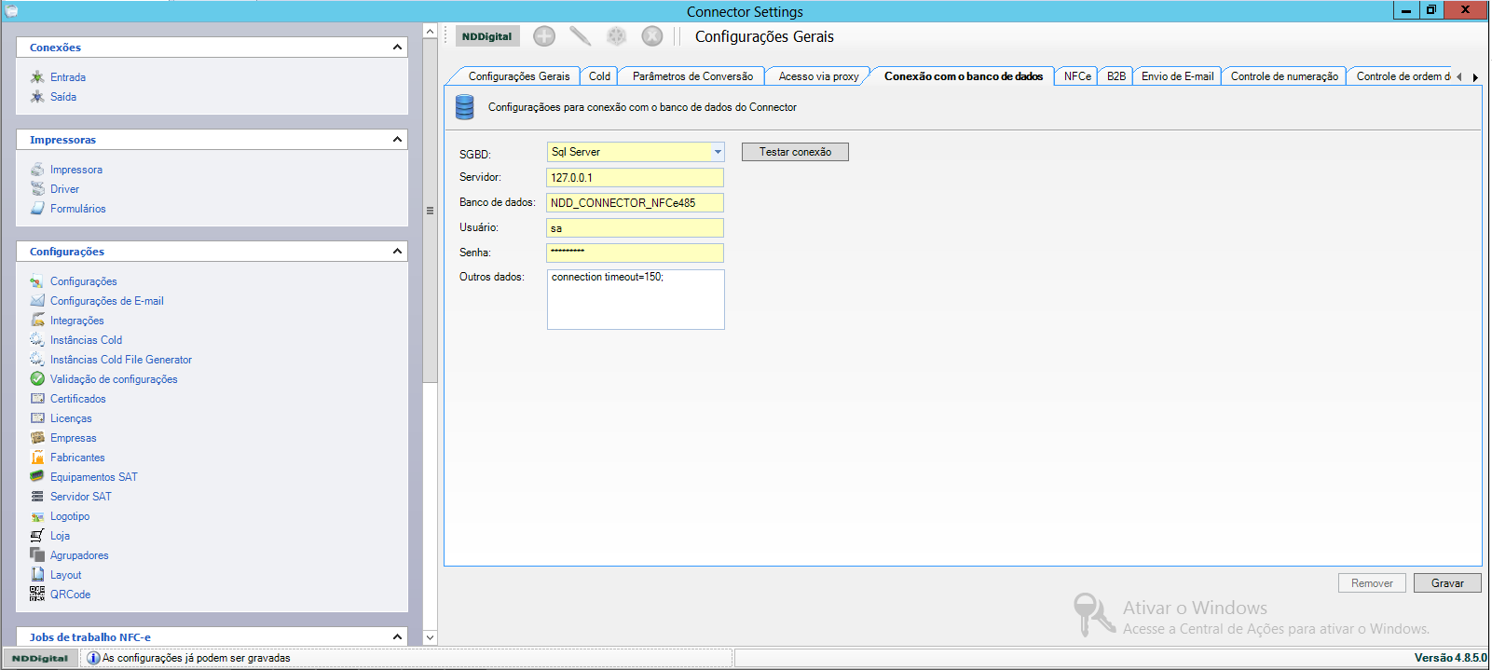Click the Certificados icon
Screen dimensions: 1492x670
[x=37, y=398]
